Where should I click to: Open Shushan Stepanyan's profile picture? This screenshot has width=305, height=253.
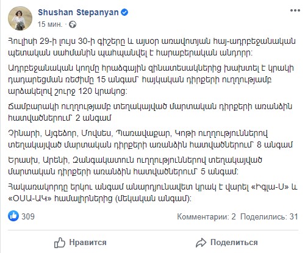[20, 18]
